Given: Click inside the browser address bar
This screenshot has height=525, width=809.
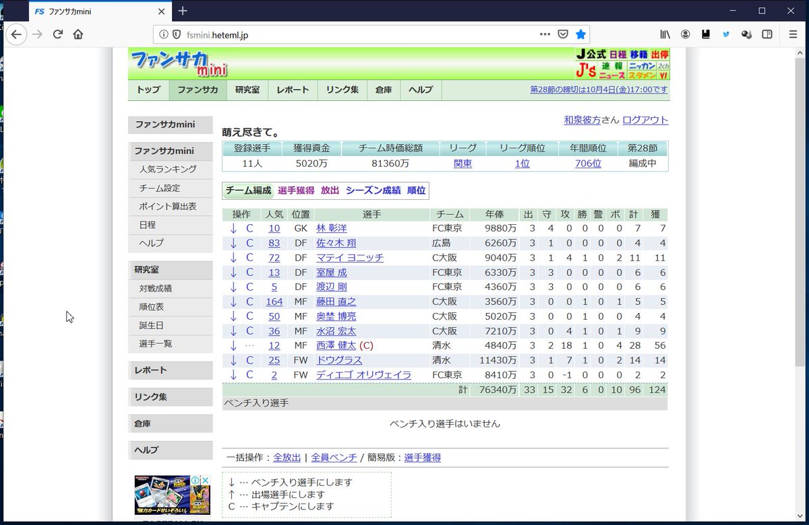Looking at the screenshot, I should tap(337, 33).
